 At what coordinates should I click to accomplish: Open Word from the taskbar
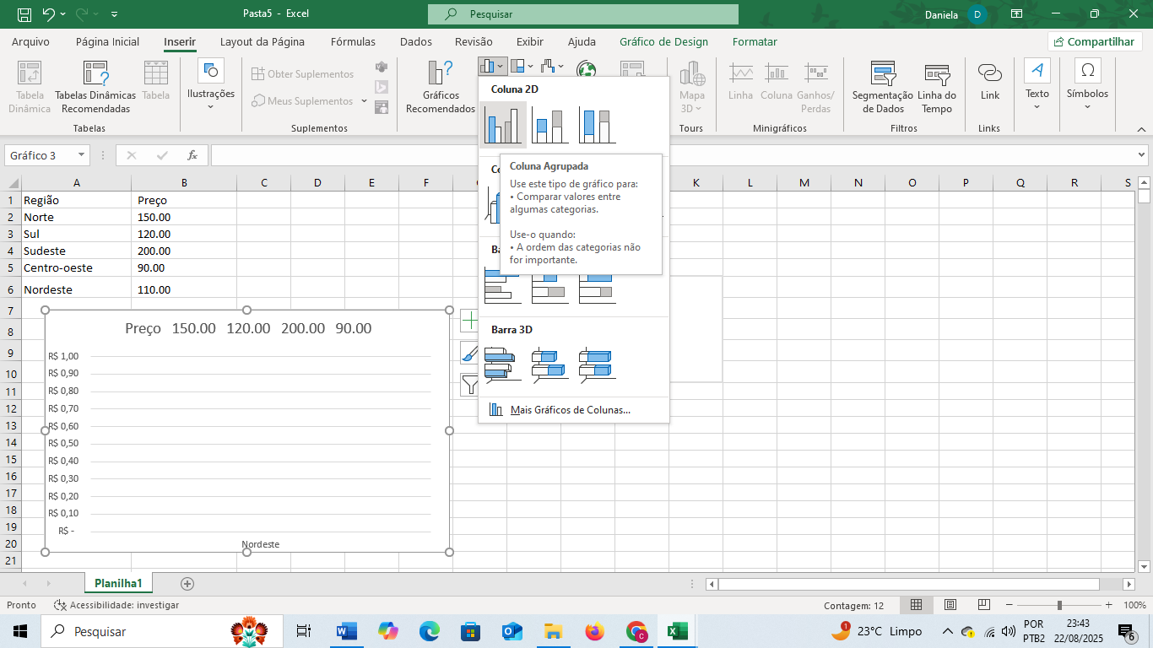pyautogui.click(x=346, y=631)
